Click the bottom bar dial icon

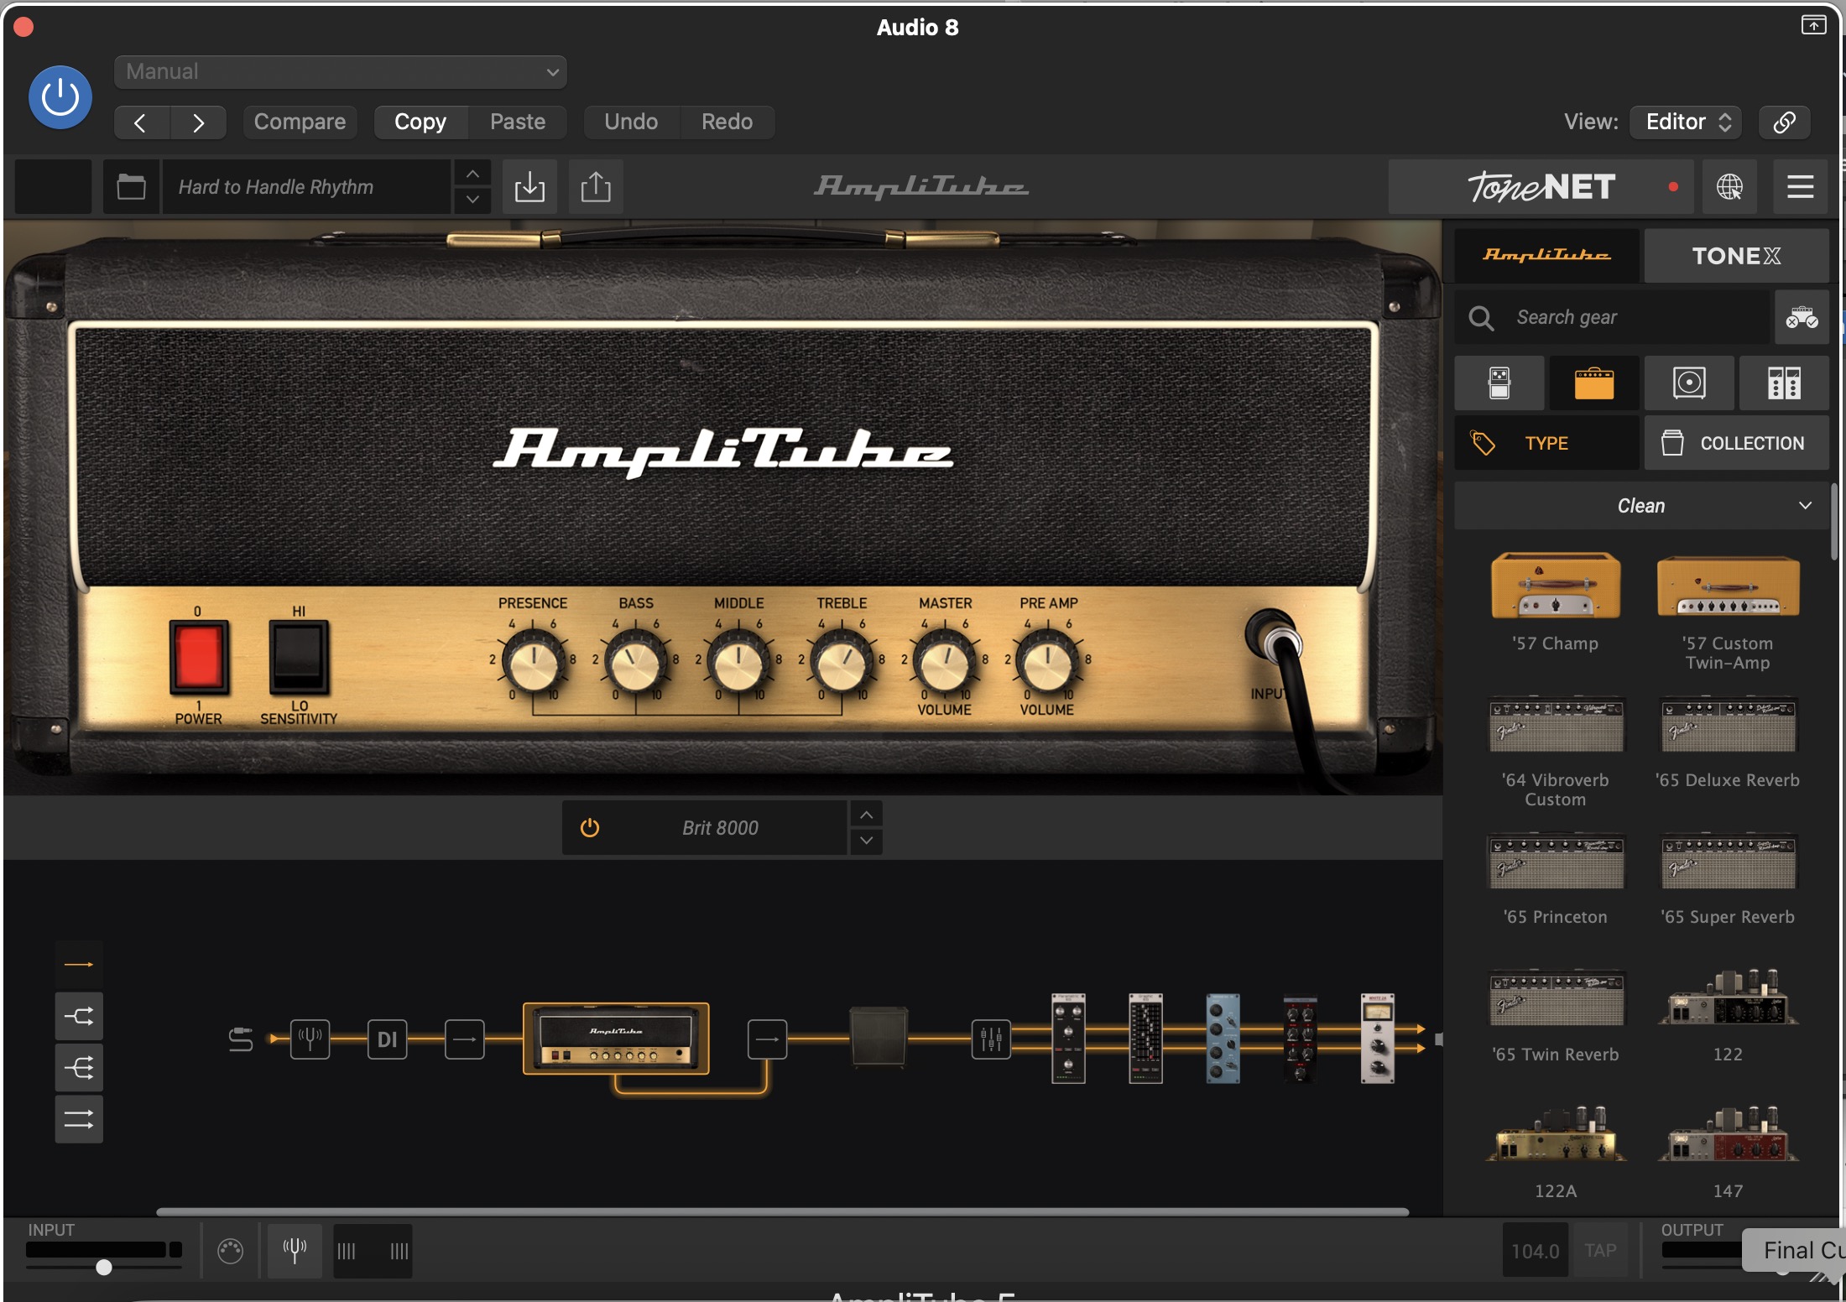(x=230, y=1251)
